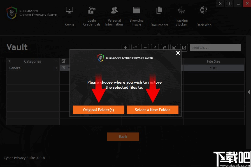Viewport: 251px width, 167px height.
Task: Click the ShieldApps Cyber Privacy Suite logo
Action: (x=32, y=13)
